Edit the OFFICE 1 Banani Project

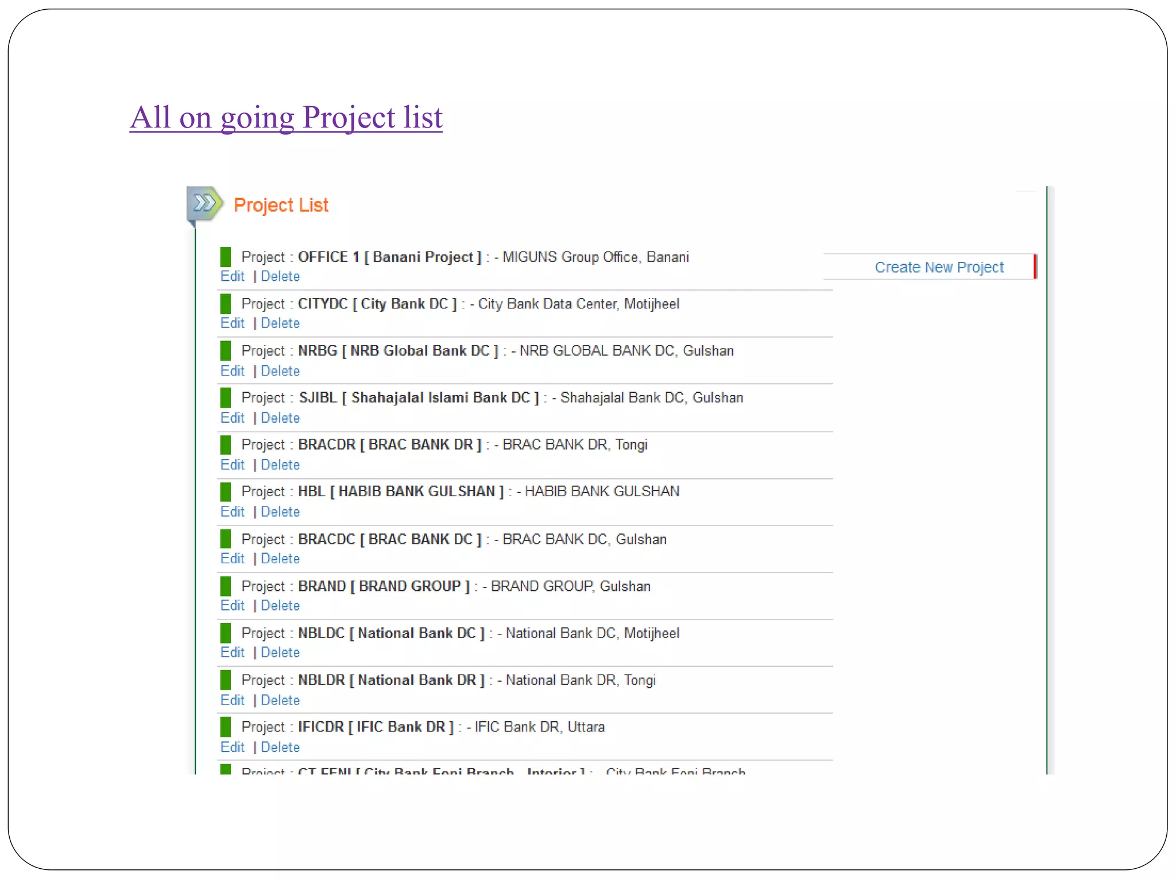(x=233, y=276)
